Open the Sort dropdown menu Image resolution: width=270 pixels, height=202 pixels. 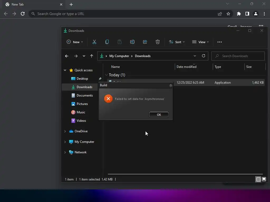(x=177, y=42)
